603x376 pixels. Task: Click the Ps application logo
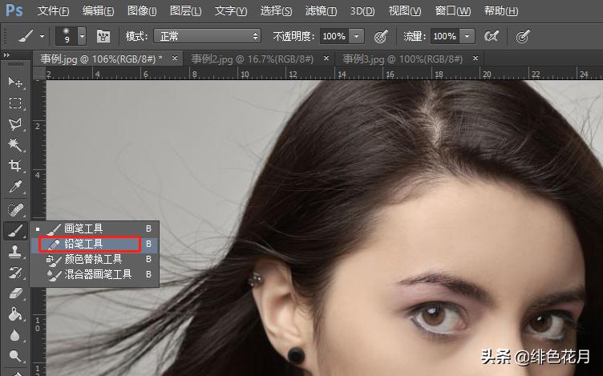click(14, 10)
